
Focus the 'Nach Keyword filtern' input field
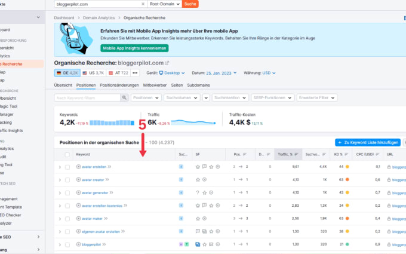coord(87,97)
